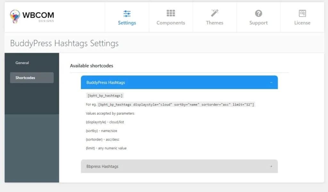This screenshot has width=328, height=192.
Task: Click the example shortcode with displaystyle parameters
Action: [176, 104]
